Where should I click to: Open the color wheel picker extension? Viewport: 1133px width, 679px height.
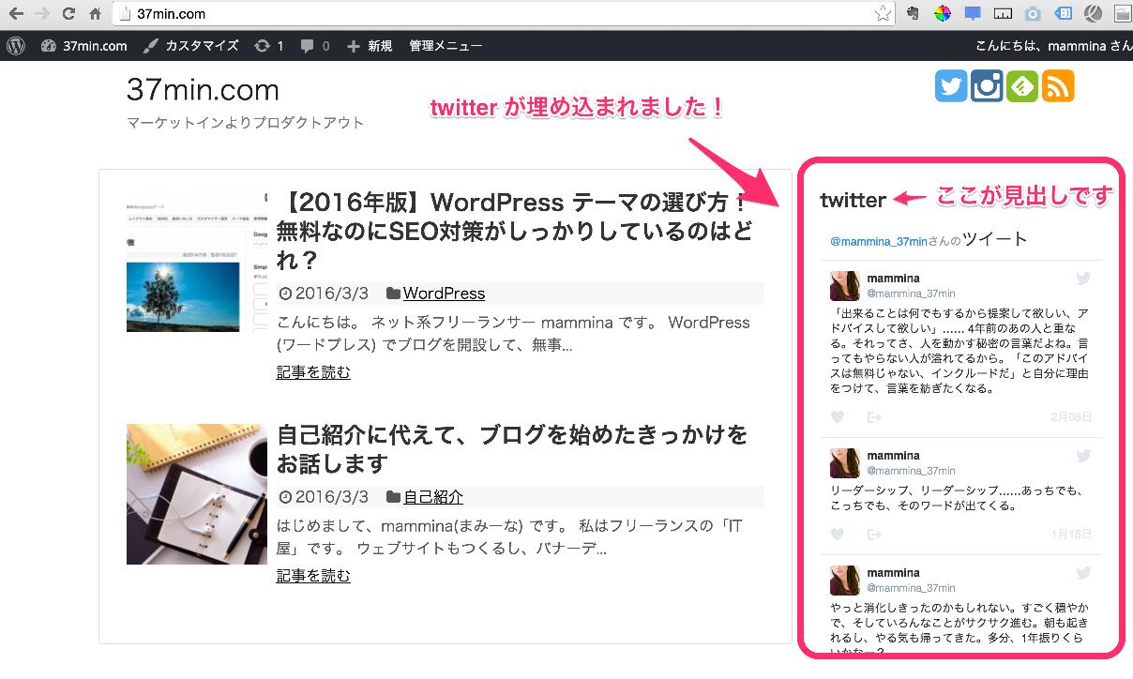943,14
